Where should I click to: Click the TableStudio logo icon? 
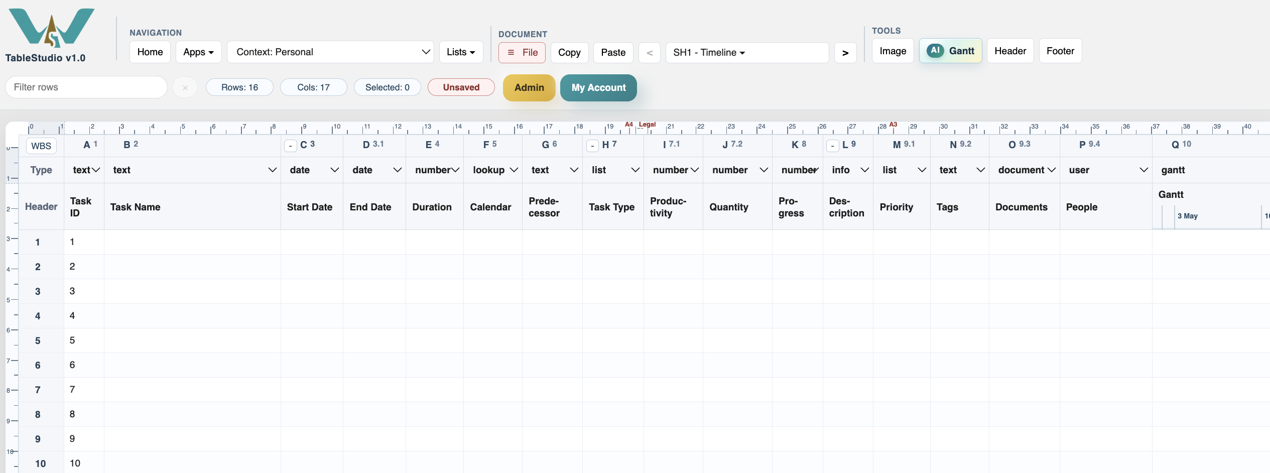(x=51, y=28)
